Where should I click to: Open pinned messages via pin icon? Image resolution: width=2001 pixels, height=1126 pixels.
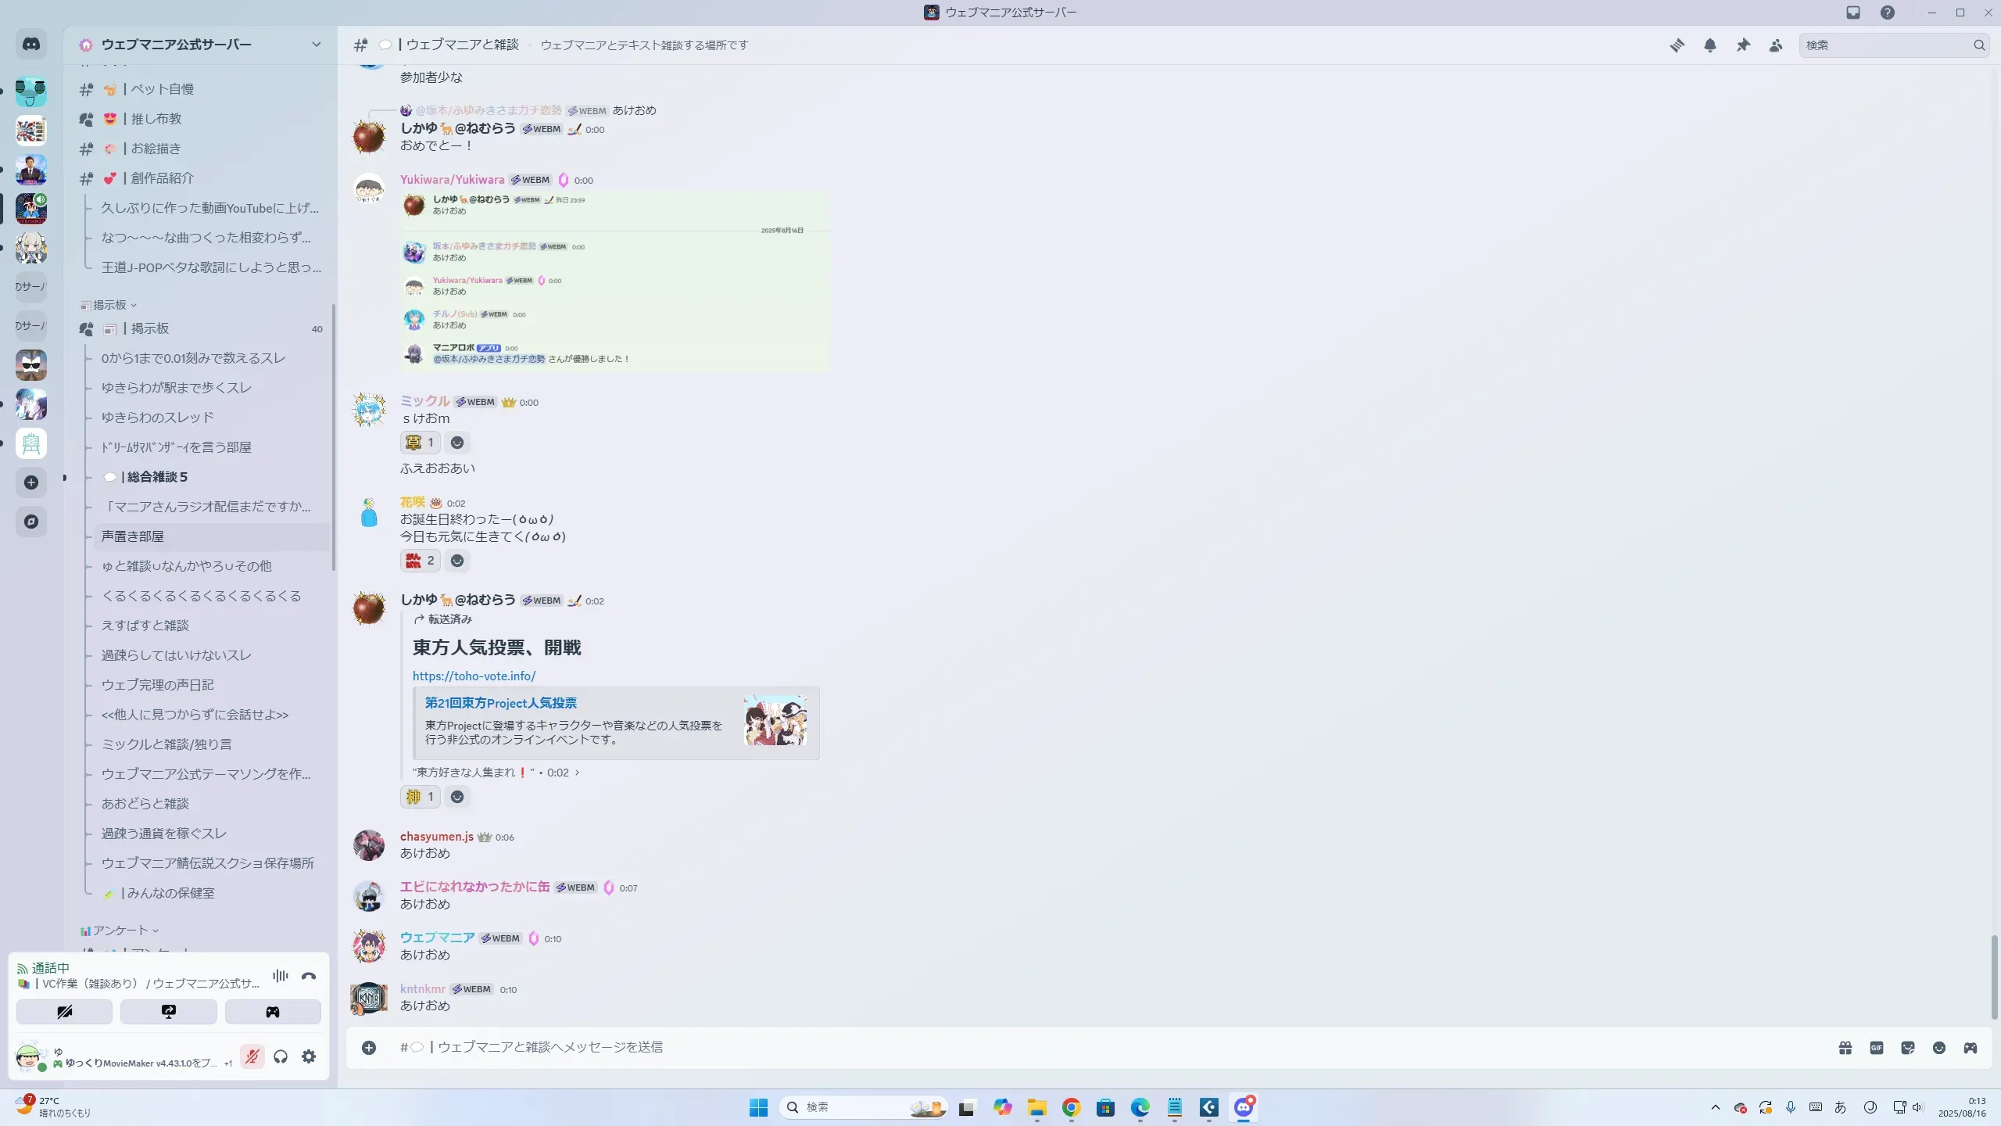1743,45
